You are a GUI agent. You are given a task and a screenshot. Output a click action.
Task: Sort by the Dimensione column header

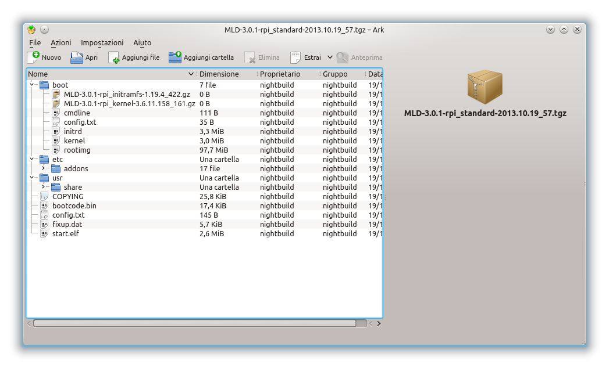226,74
